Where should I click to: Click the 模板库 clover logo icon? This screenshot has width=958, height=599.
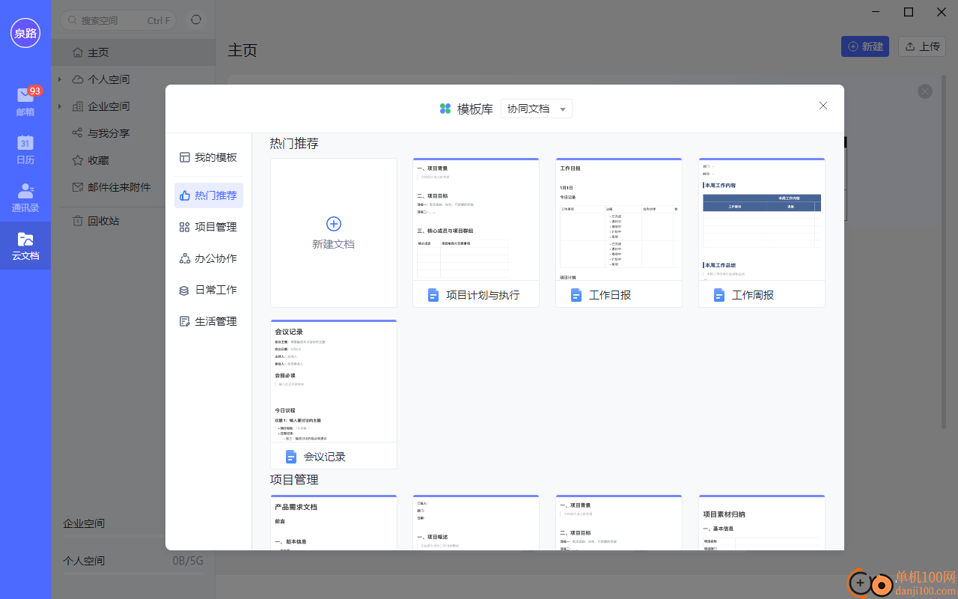pos(445,109)
